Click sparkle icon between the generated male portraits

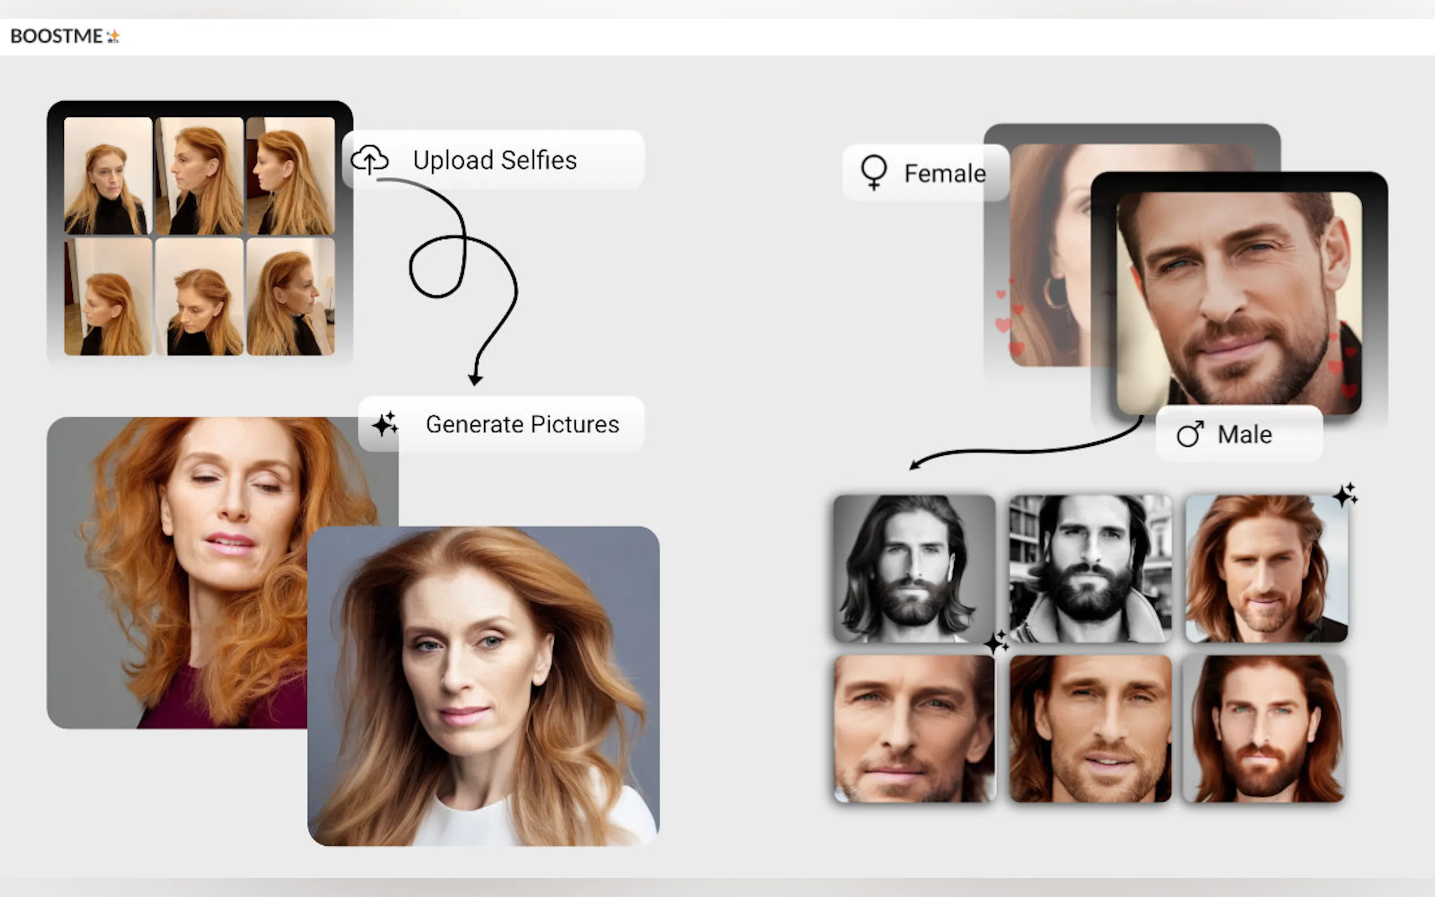tap(996, 642)
